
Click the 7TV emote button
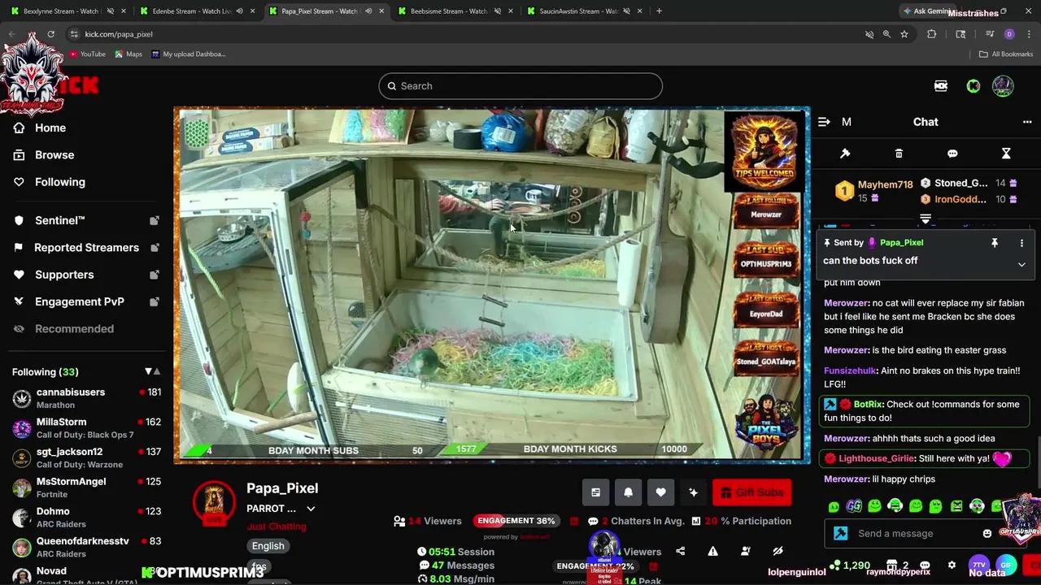(x=979, y=565)
